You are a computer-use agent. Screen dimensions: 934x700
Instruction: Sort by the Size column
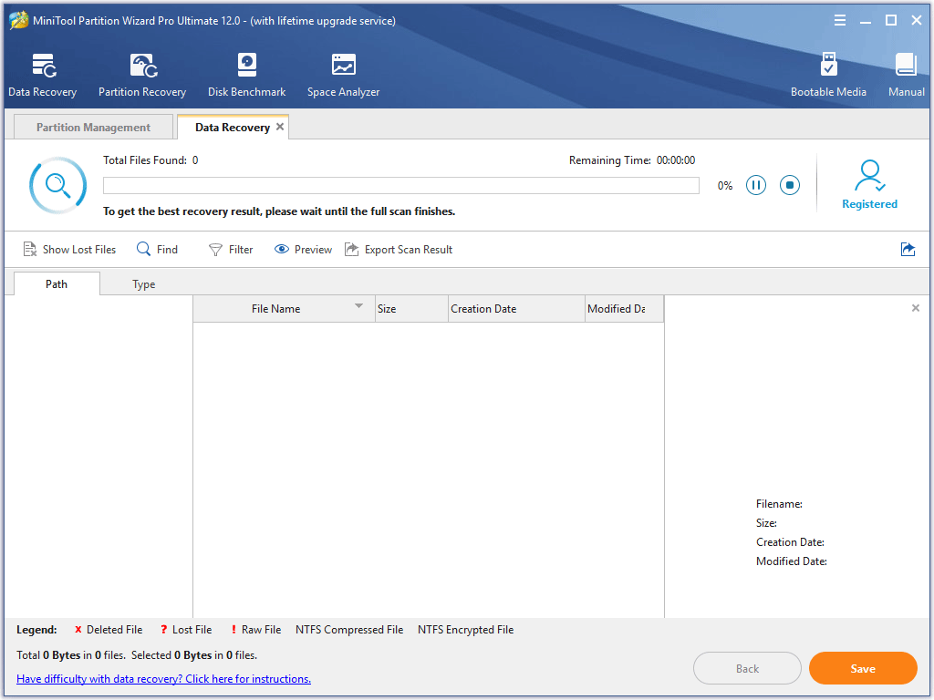point(411,309)
